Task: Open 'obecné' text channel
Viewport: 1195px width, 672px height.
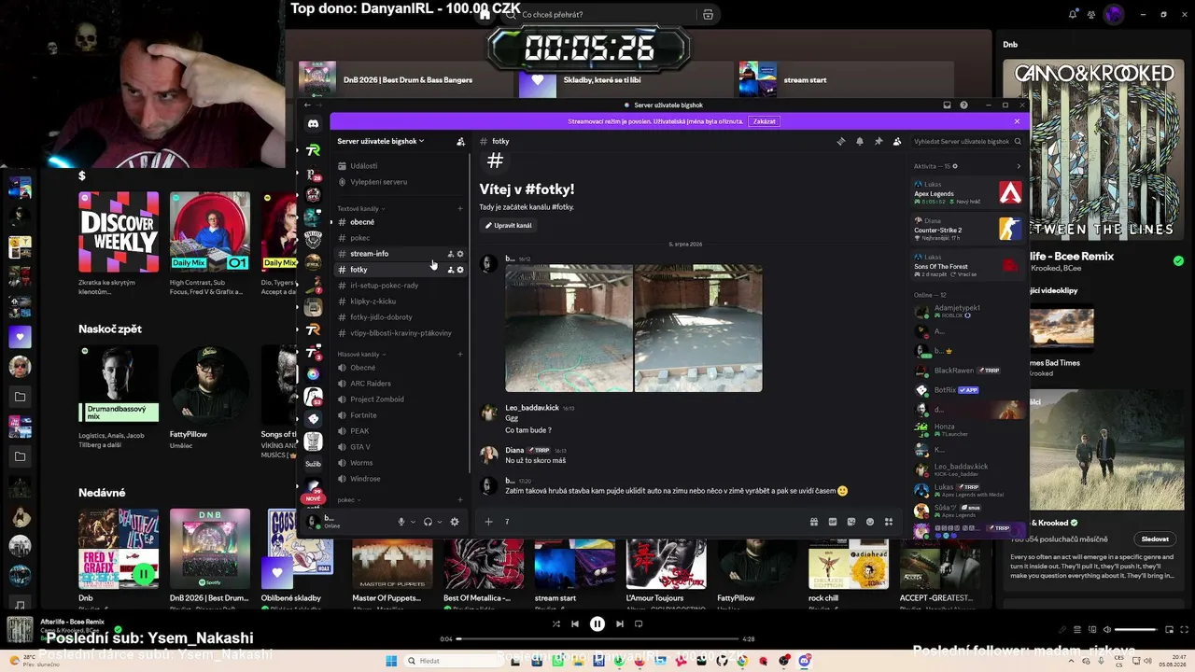Action: point(401,222)
